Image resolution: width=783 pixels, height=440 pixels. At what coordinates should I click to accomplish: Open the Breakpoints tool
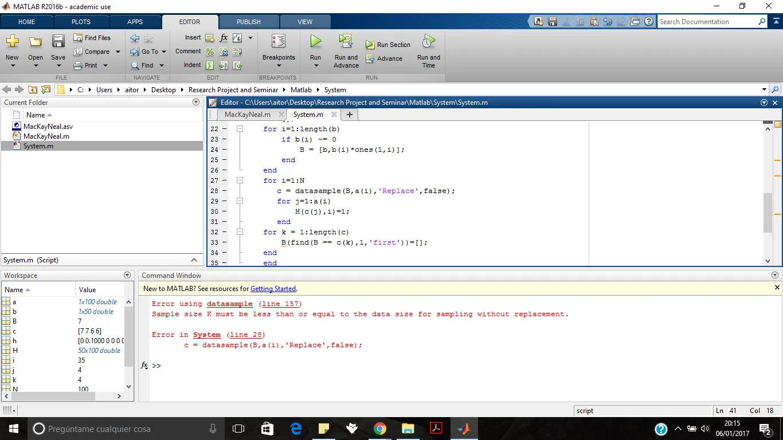pos(279,42)
